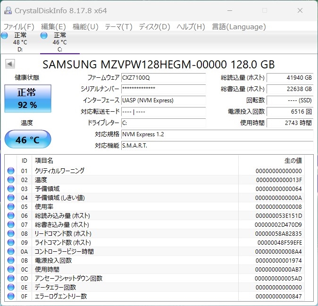
Task: Click raw value 00000000005AD
Action: [278, 279]
